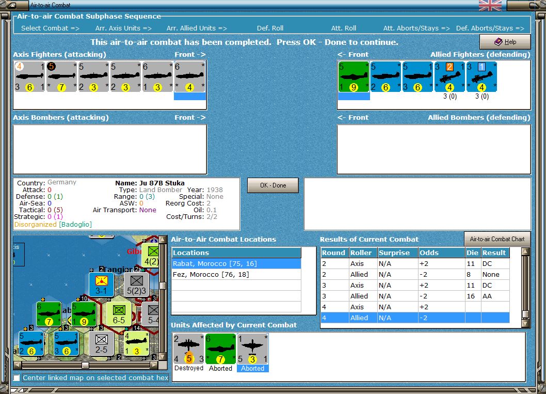Click the None result in round 2 Allied row
Screen dimensions: 546x394
(491, 275)
